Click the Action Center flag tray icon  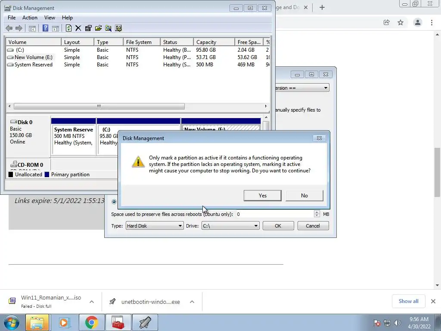pos(377,323)
